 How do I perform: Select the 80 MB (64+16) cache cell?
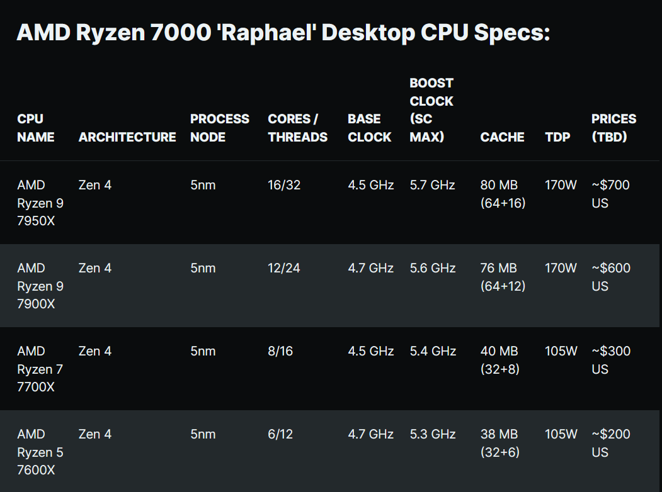click(503, 194)
